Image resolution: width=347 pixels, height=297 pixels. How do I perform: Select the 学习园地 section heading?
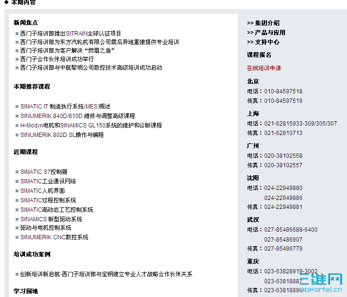pyautogui.click(x=26, y=291)
